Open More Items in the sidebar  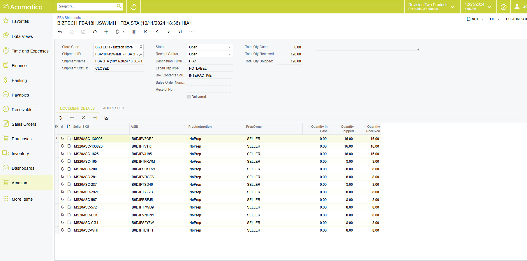click(x=26, y=199)
